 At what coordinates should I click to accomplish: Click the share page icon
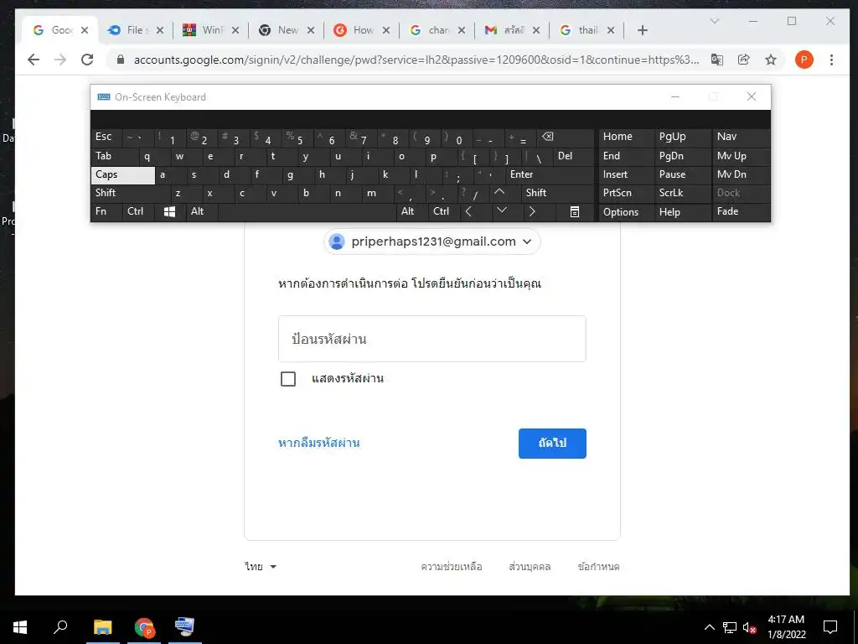744,60
